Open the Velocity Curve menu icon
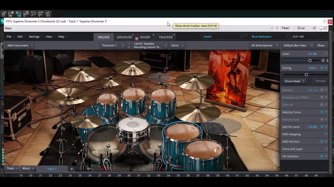The image size is (334, 187). point(326,112)
